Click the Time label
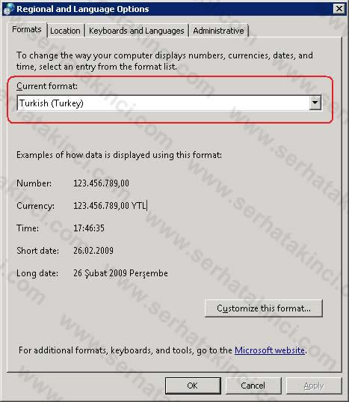Viewport: 349px width, 402px height. click(x=28, y=228)
